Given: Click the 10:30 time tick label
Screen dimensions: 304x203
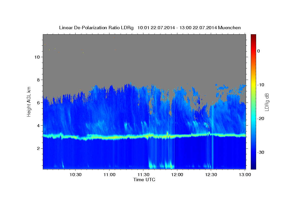Looking at the screenshot, I should click(75, 175).
